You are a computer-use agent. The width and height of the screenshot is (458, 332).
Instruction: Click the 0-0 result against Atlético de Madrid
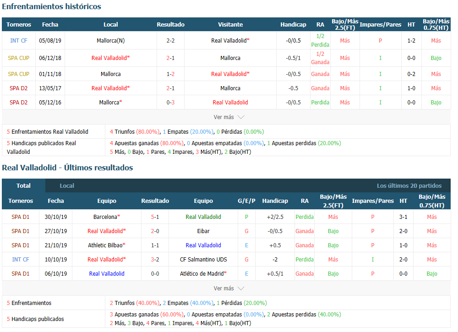155,273
